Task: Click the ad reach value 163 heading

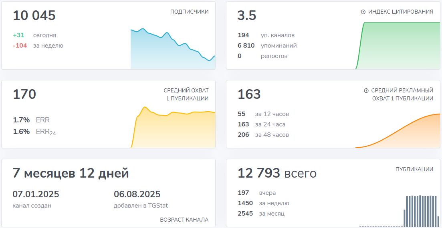Action: click(249, 94)
